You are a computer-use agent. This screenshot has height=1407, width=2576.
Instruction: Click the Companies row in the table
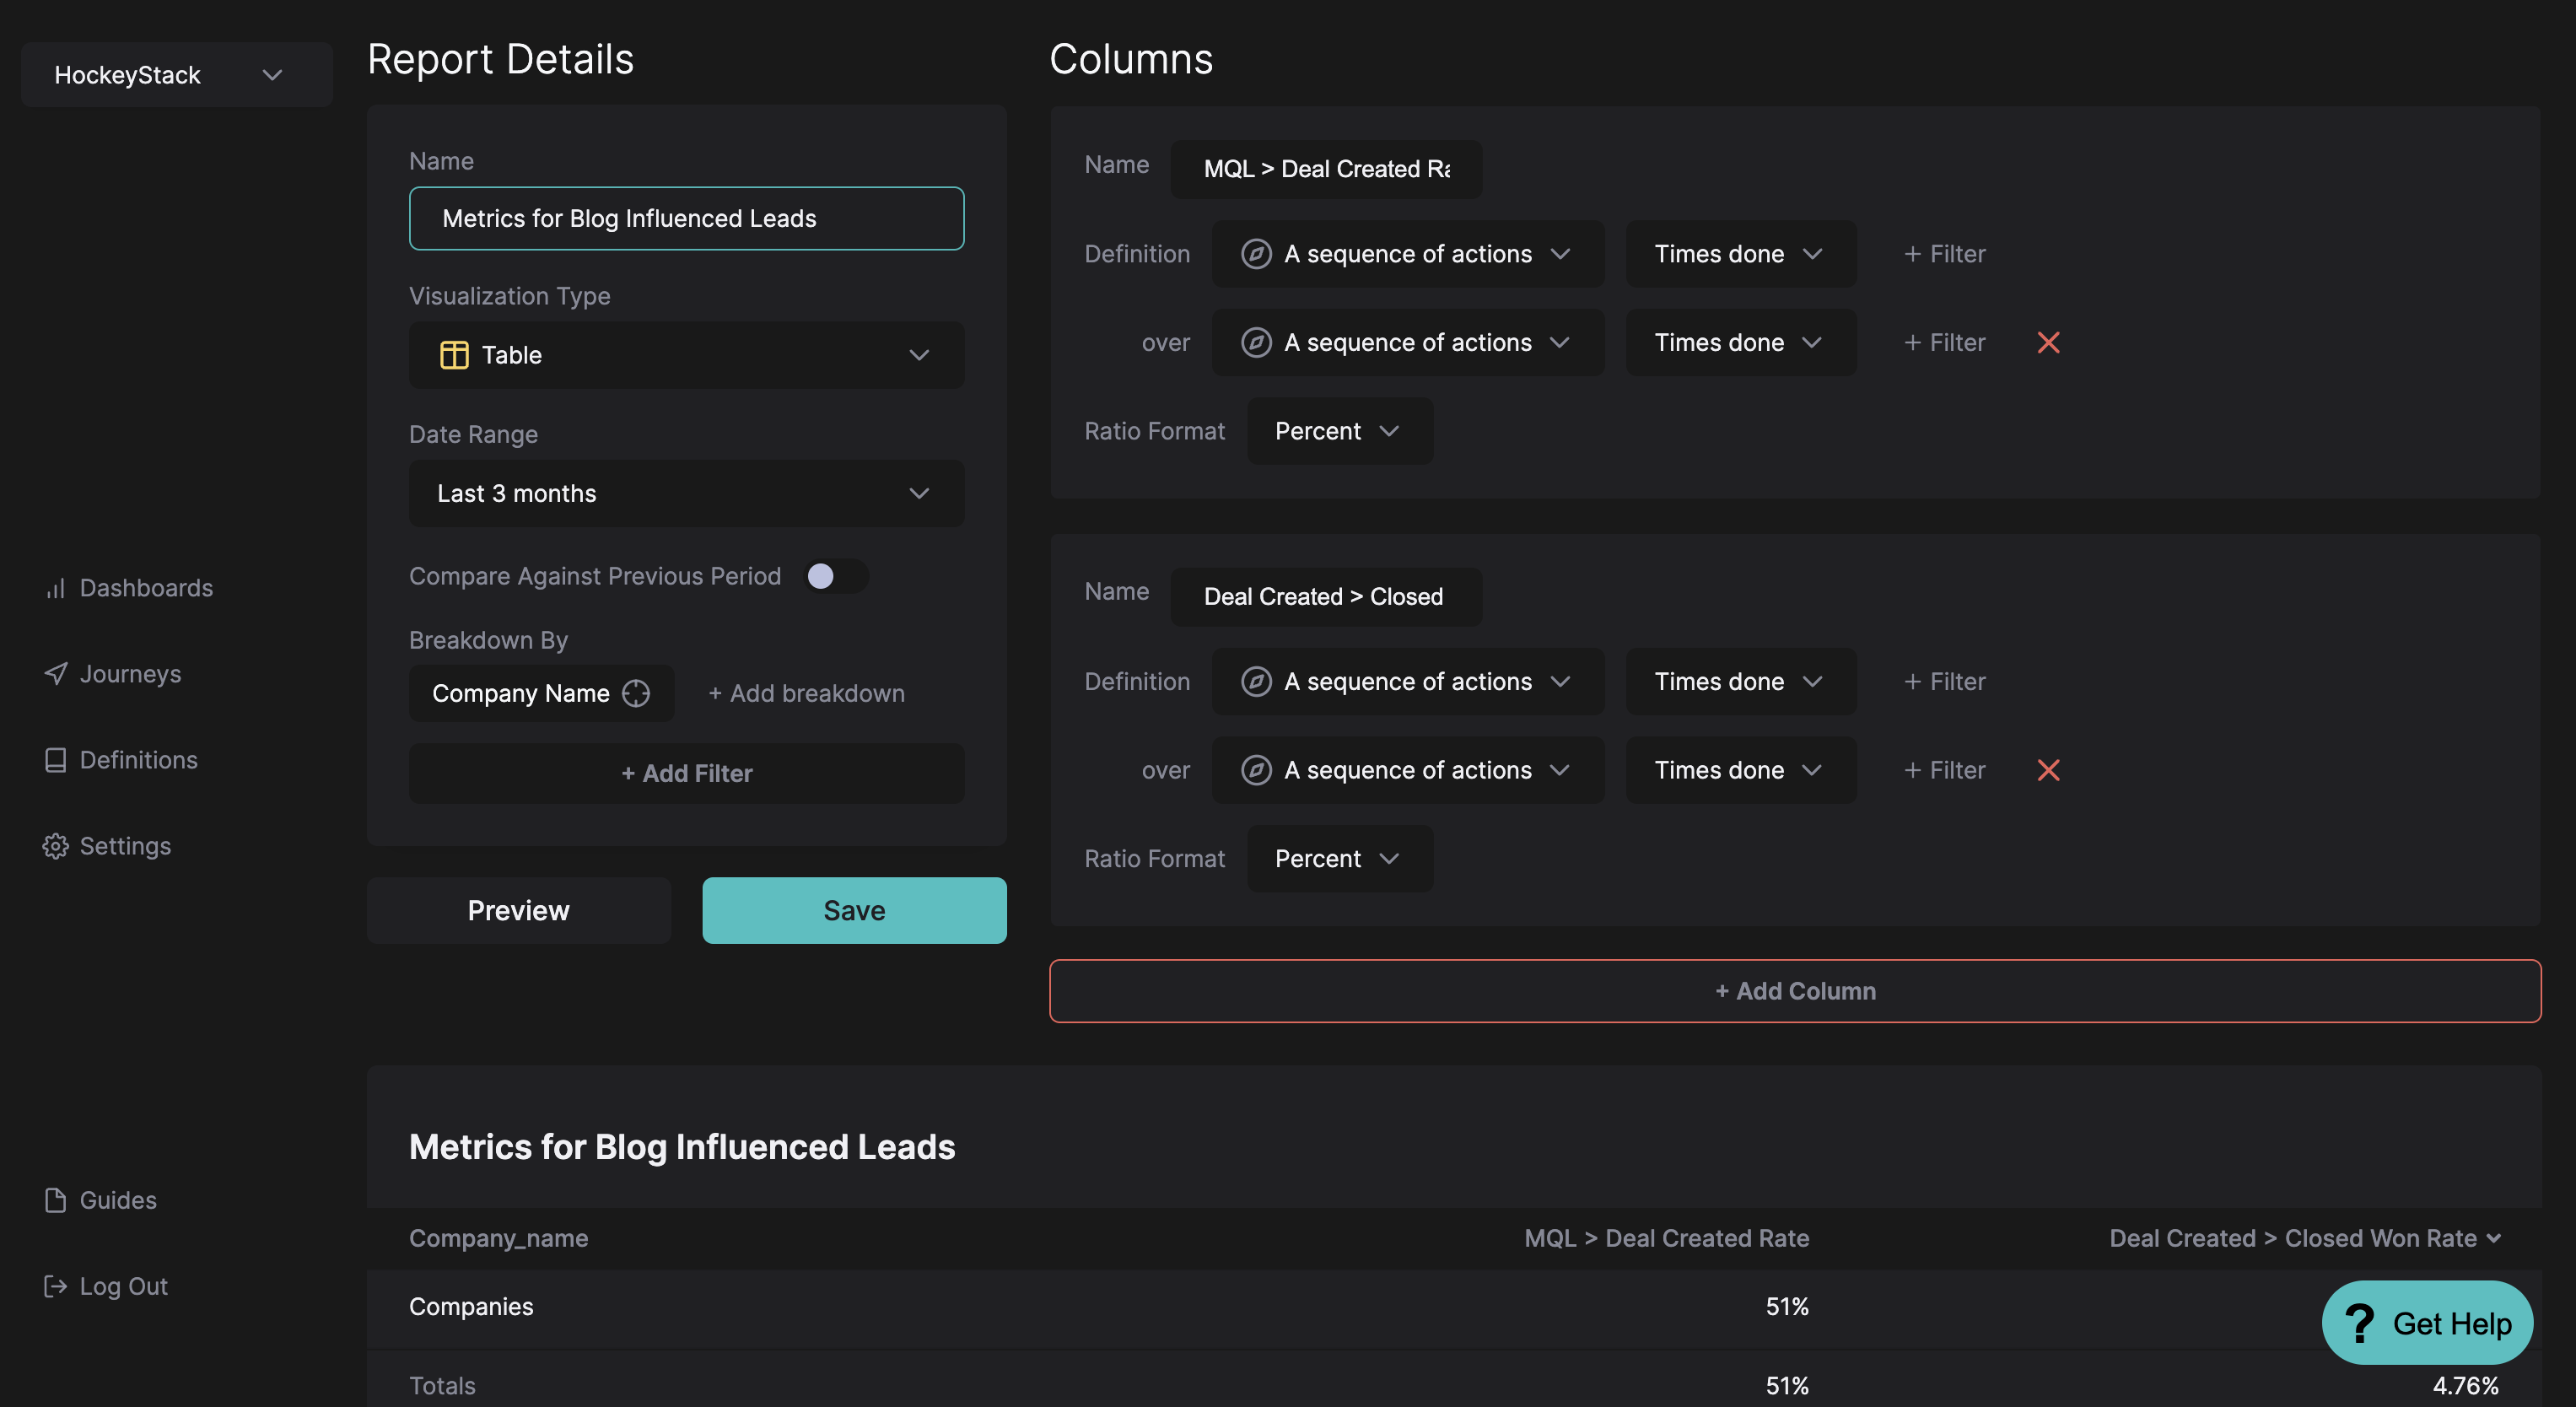1453,1307
